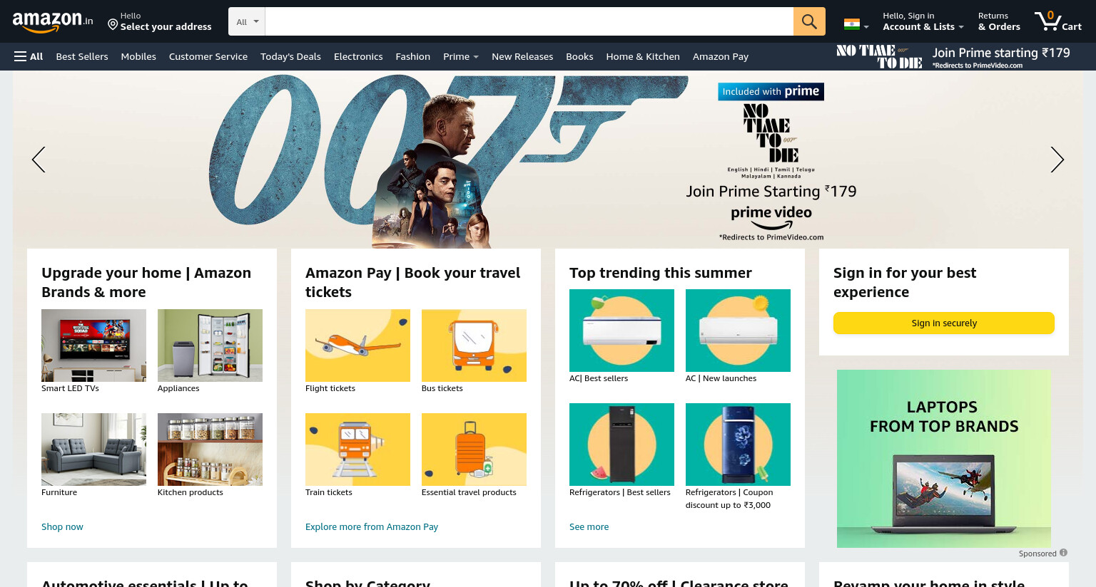Click inside the main search field
Image resolution: width=1096 pixels, height=587 pixels.
point(529,21)
